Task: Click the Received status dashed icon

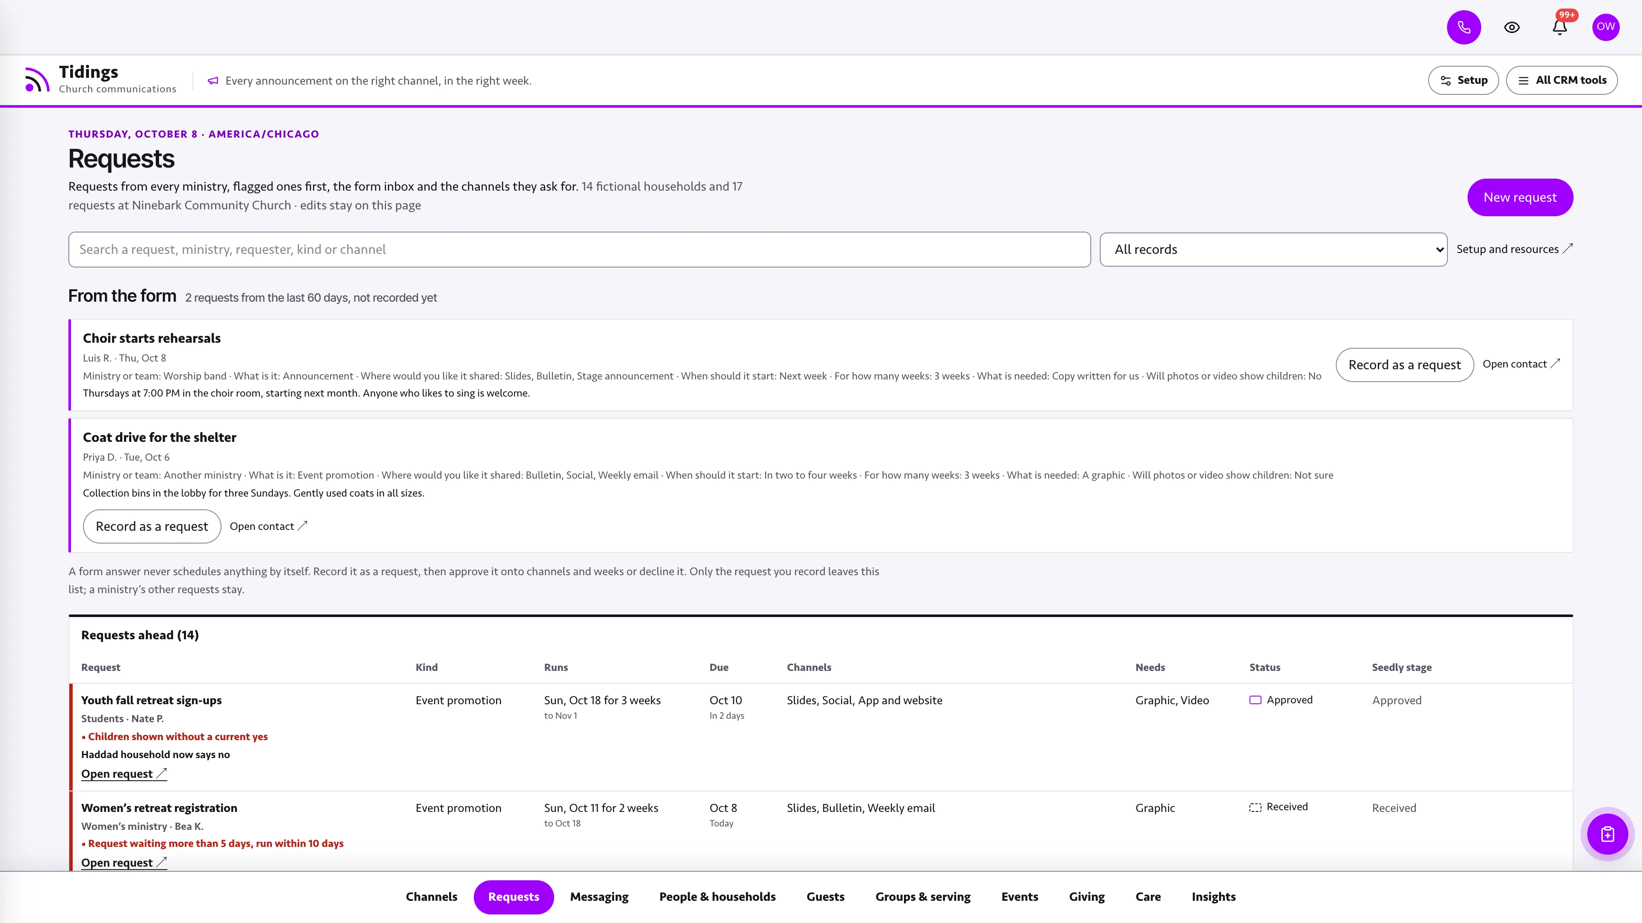Action: click(1255, 807)
